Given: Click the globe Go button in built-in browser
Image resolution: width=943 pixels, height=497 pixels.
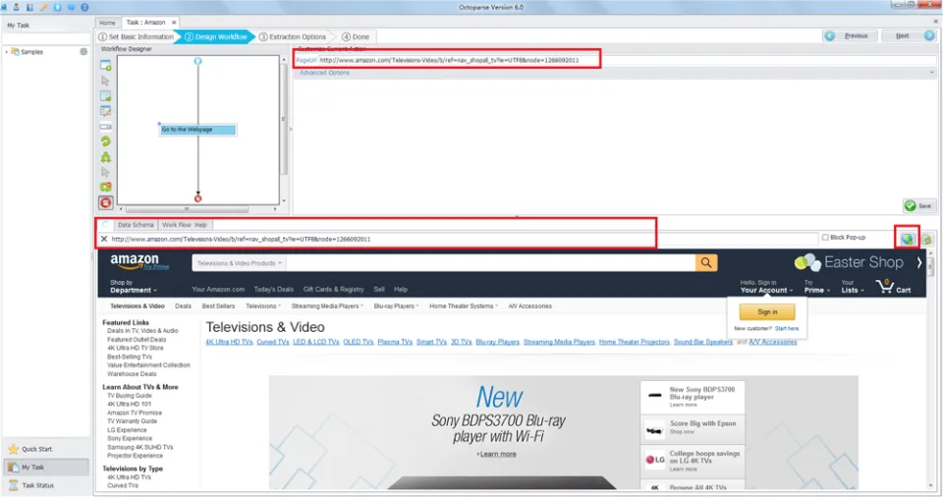Looking at the screenshot, I should coord(907,239).
